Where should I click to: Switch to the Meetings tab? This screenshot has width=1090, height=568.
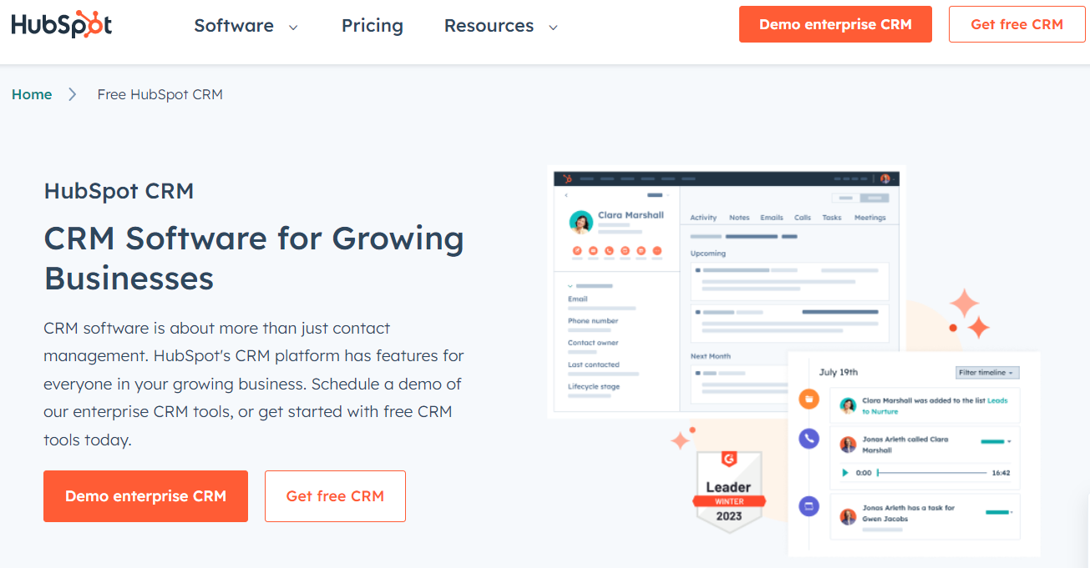click(870, 217)
